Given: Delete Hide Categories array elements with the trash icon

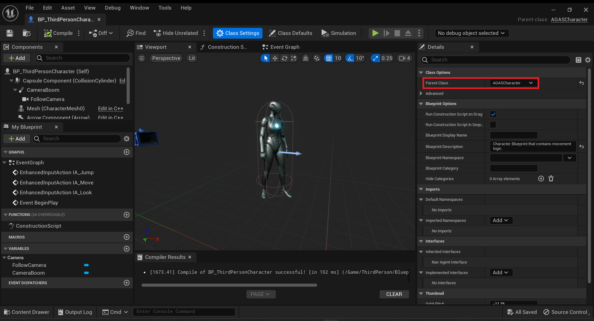Looking at the screenshot, I should [551, 179].
